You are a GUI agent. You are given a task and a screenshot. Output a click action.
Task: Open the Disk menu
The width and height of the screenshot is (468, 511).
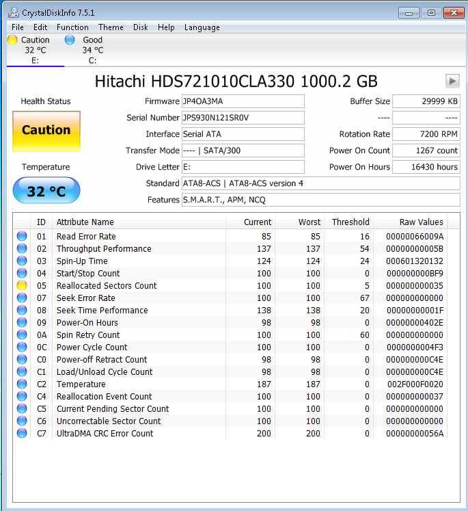tap(141, 27)
